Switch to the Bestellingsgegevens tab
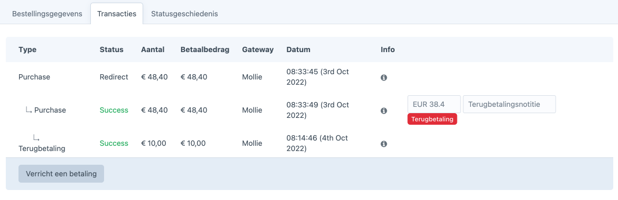Screen dimensions: 618x200 pyautogui.click(x=48, y=14)
